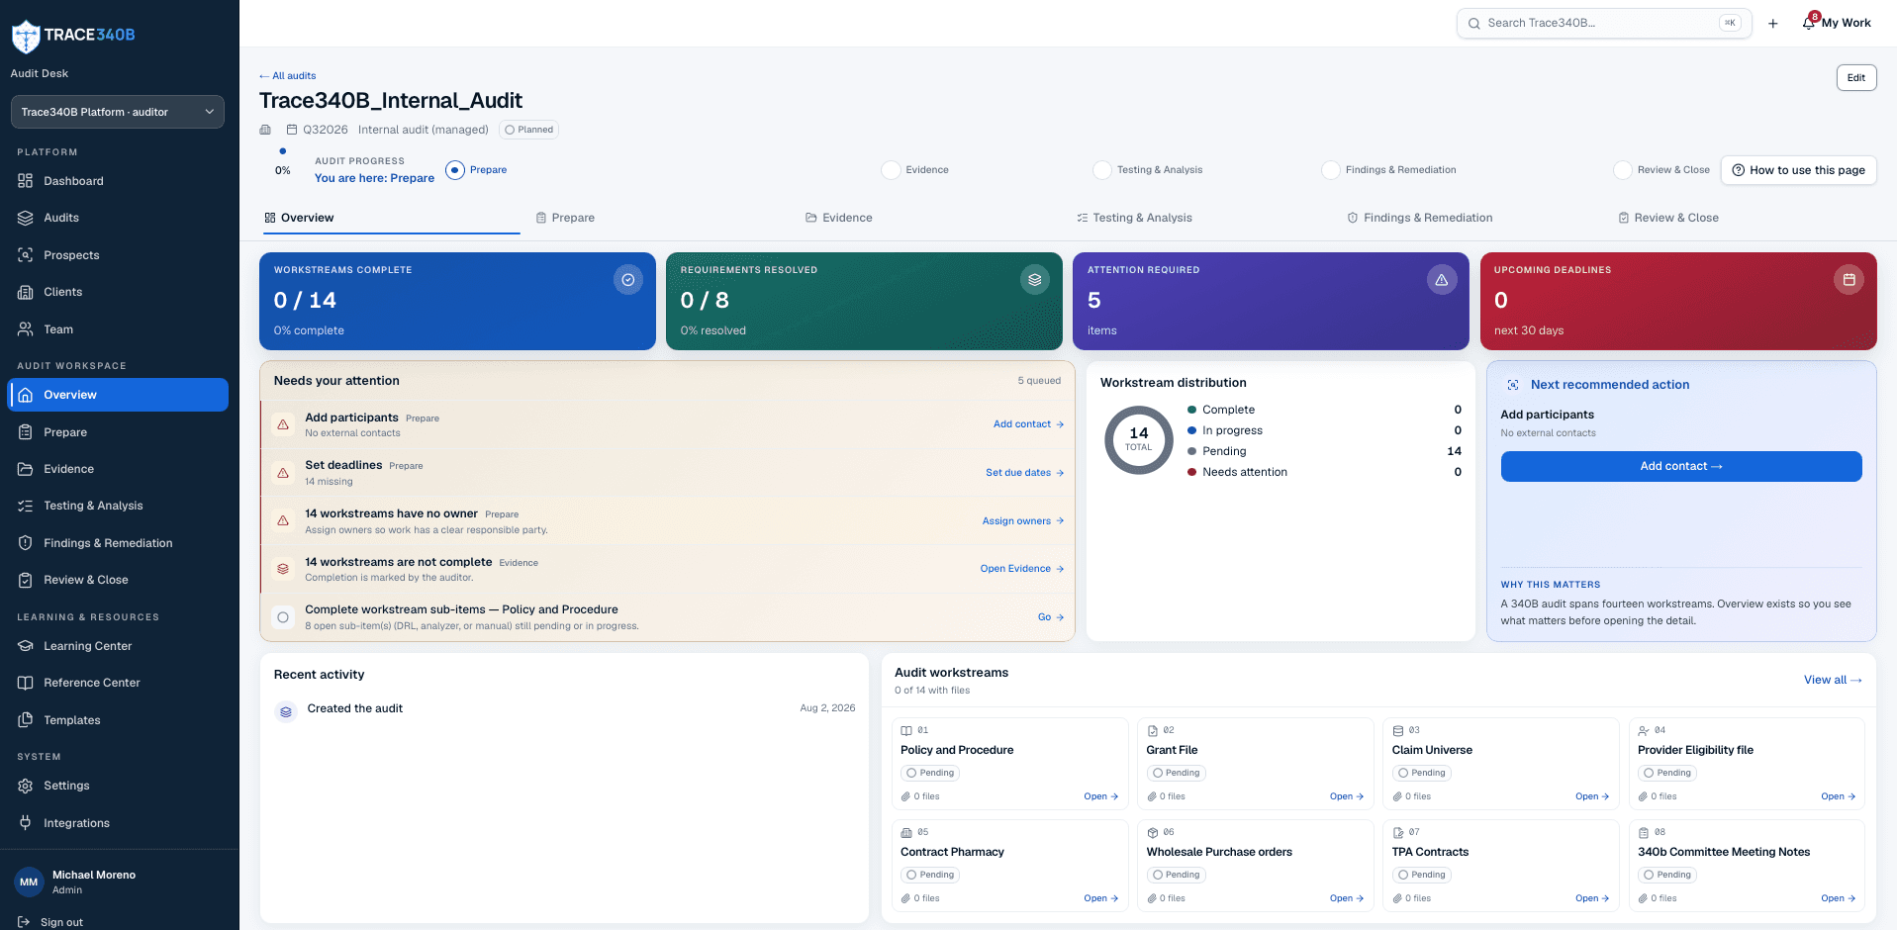Open Reference Center in sidebar
Viewport: 1897px width, 930px height.
(119, 683)
